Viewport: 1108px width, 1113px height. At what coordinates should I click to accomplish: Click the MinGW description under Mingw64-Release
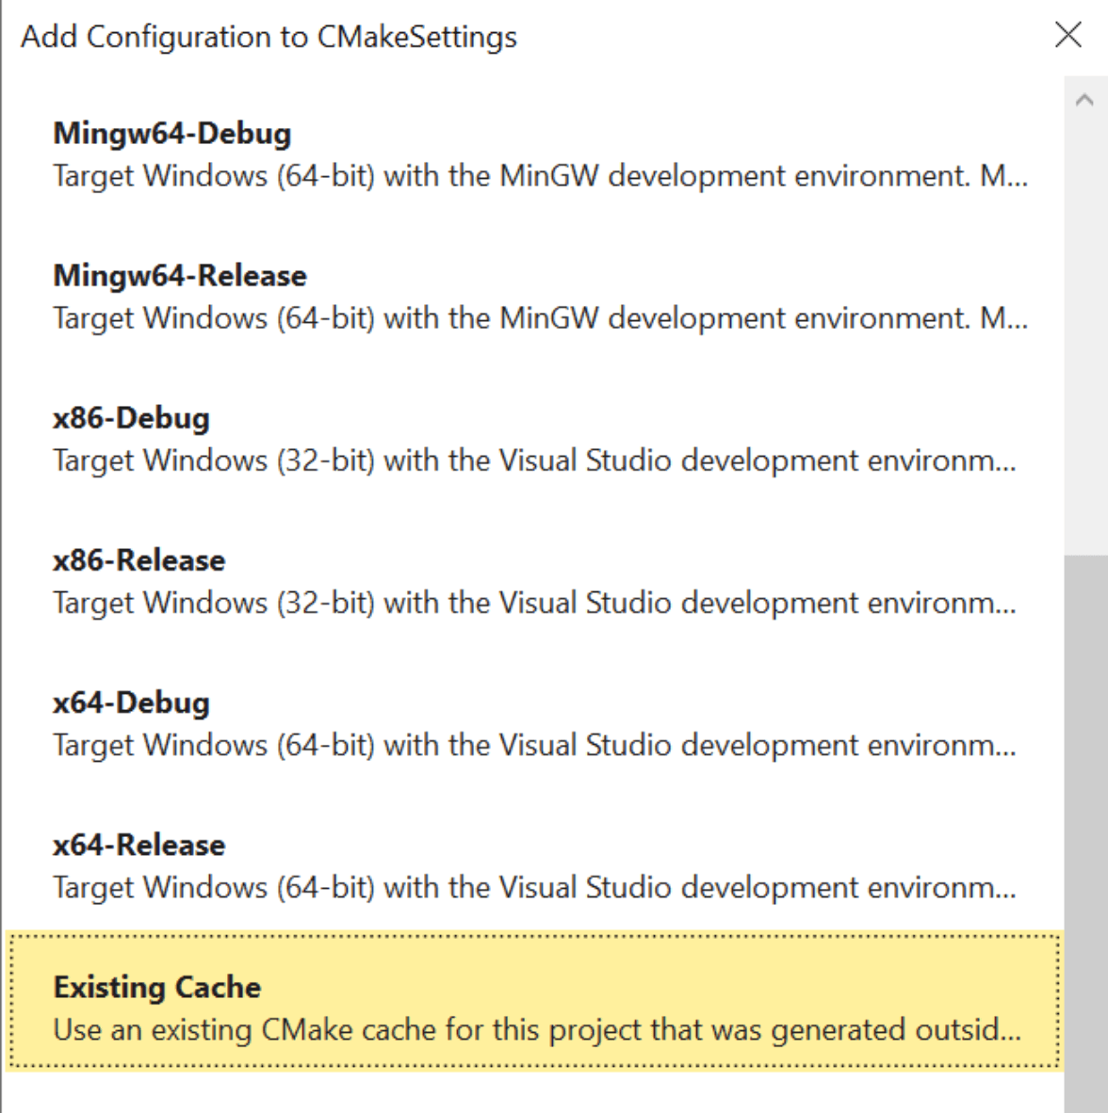pos(539,318)
